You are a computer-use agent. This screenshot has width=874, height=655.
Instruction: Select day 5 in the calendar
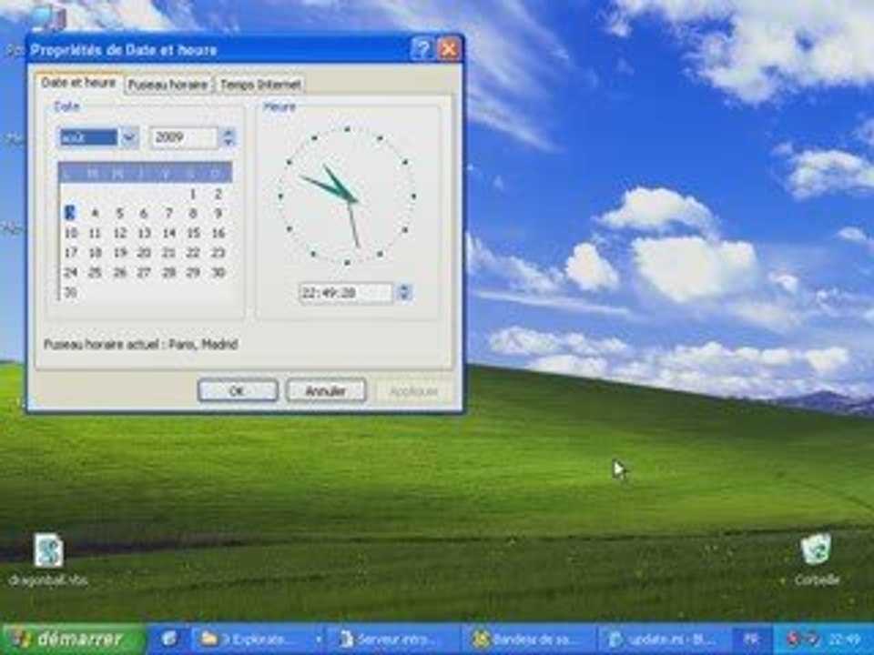(x=119, y=213)
